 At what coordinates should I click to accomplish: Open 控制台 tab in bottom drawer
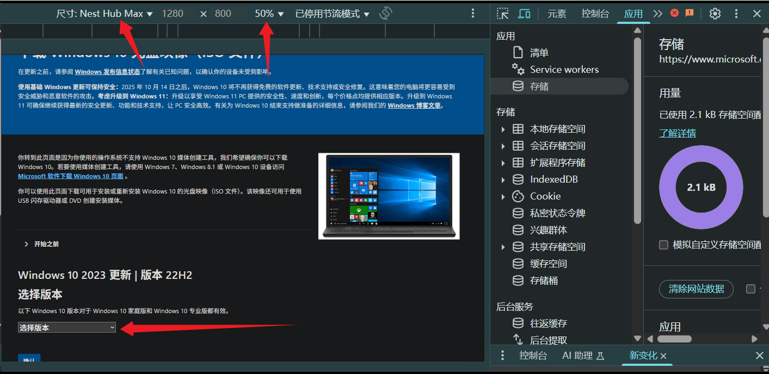coord(533,356)
